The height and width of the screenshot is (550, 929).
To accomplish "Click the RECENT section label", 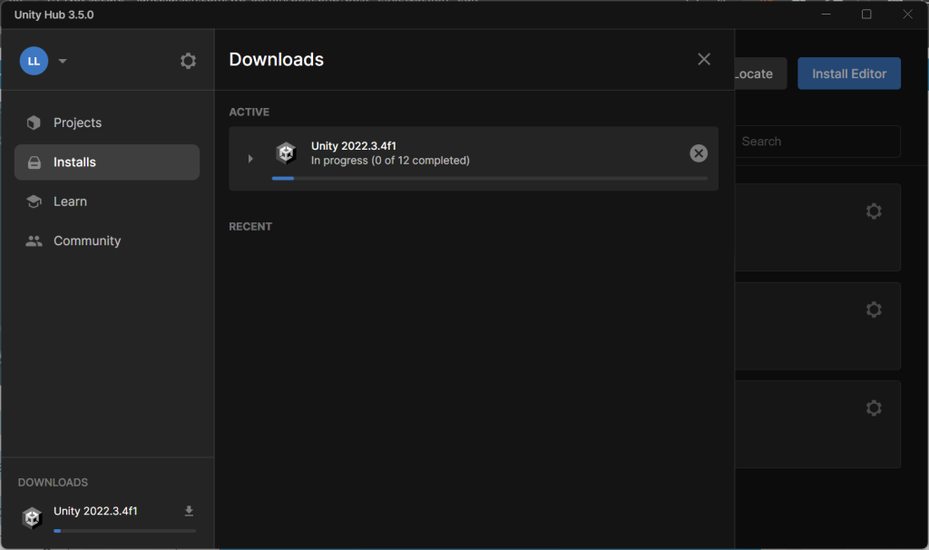I will 250,226.
